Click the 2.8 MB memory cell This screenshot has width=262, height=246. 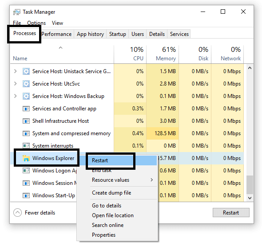click(x=163, y=84)
